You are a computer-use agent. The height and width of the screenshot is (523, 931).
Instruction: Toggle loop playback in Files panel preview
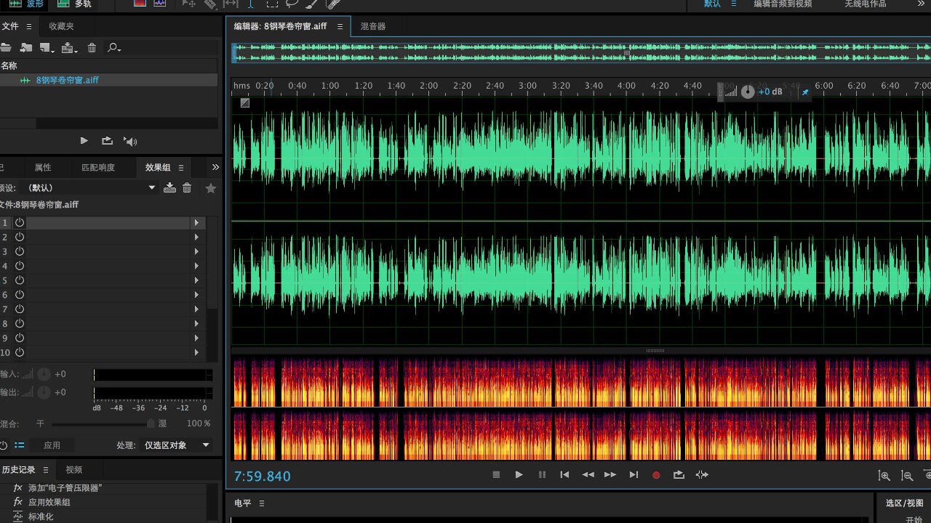[x=107, y=141]
